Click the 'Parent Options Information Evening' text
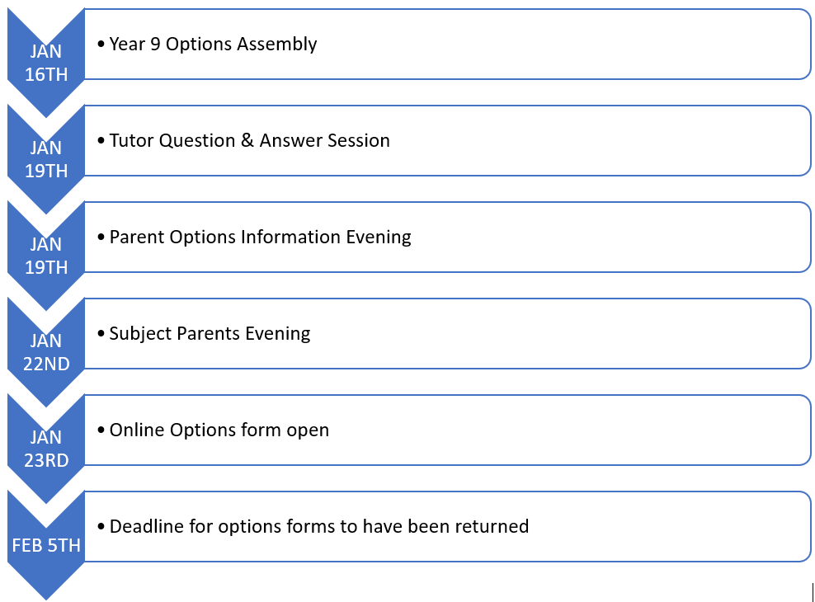 260,238
